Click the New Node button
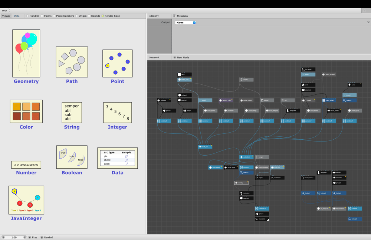371x240 pixels. [181, 58]
